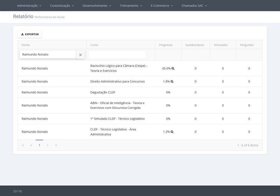Sort by Progresso column header
The height and width of the screenshot is (196, 280).
(166, 45)
